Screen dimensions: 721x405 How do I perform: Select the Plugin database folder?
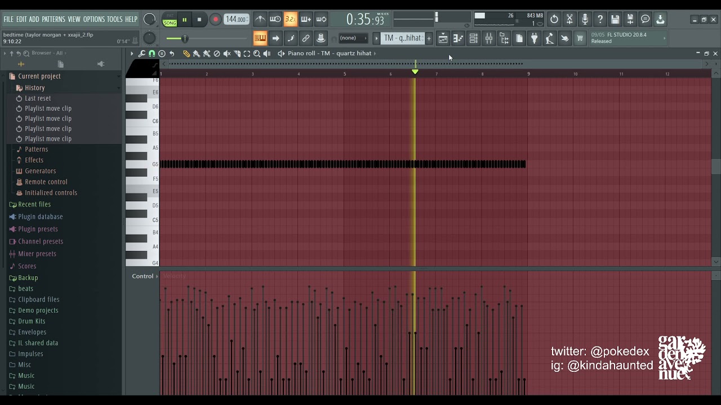(40, 217)
